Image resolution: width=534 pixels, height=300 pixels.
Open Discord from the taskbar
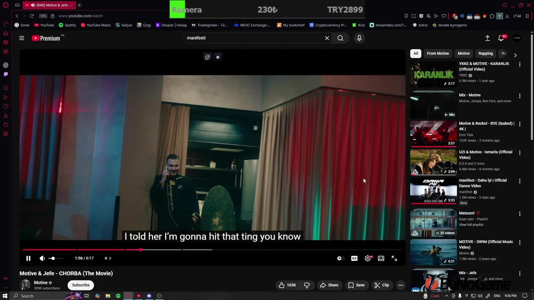click(149, 296)
